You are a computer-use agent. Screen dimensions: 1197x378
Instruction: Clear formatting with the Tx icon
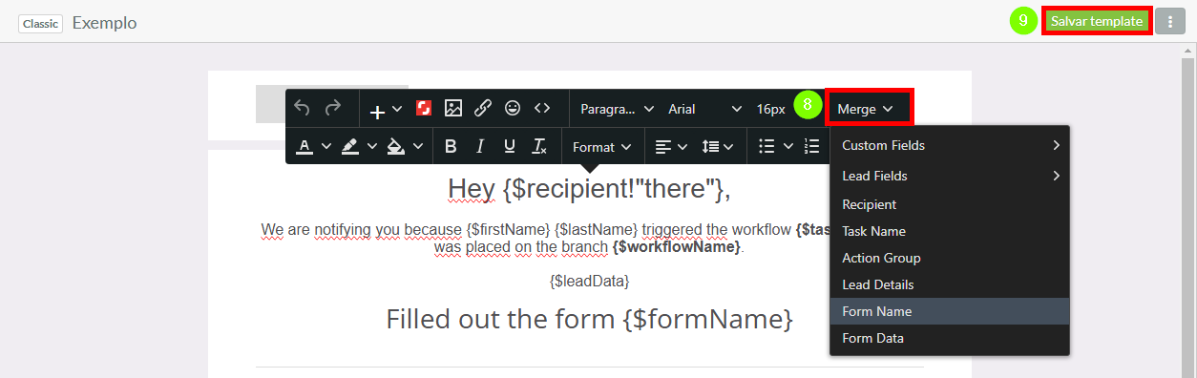539,147
